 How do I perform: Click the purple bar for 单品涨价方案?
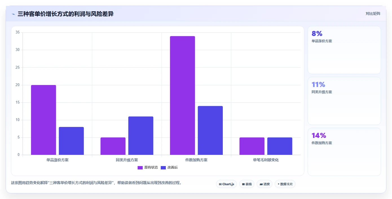click(x=43, y=120)
